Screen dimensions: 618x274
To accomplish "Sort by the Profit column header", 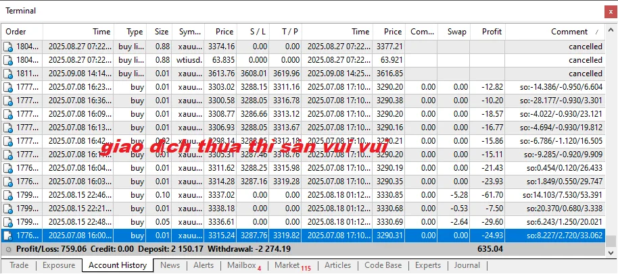I will point(488,32).
